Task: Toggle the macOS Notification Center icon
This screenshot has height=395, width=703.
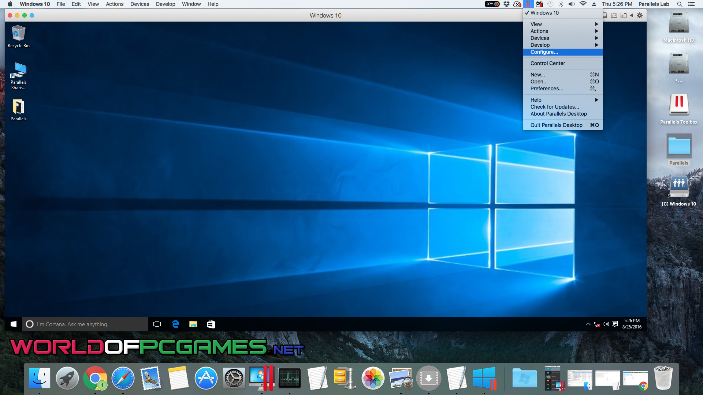Action: [691, 4]
